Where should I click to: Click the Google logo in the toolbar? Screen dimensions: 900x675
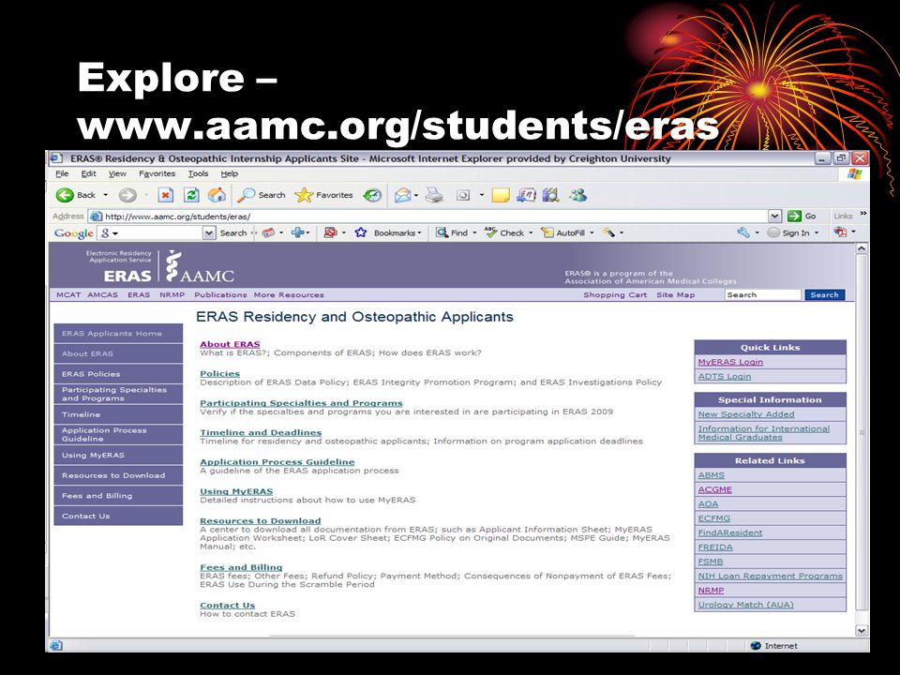click(73, 233)
